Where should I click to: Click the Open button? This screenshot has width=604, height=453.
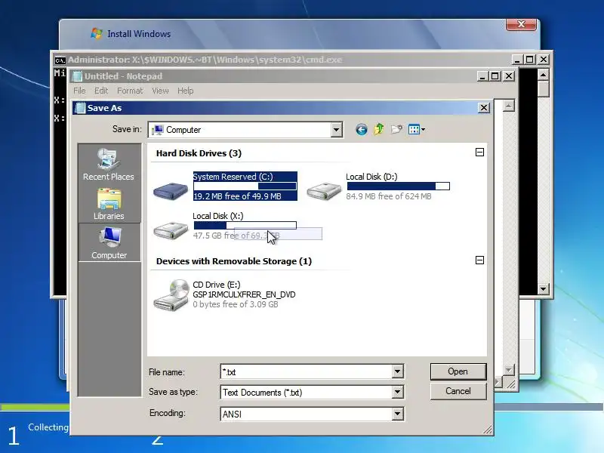point(458,371)
